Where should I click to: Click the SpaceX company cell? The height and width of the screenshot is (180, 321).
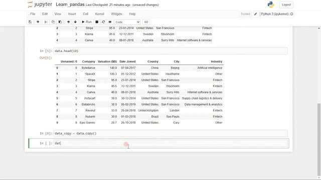[x=90, y=74]
